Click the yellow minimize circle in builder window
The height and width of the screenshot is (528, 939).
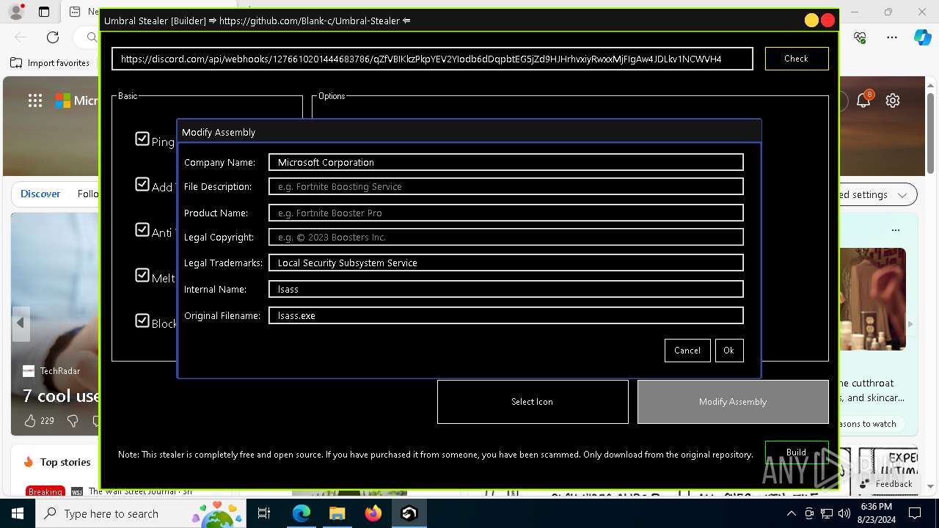[x=811, y=21]
